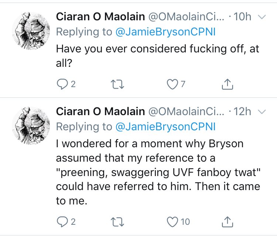Reply to the 12h-old tweet

click(61, 221)
